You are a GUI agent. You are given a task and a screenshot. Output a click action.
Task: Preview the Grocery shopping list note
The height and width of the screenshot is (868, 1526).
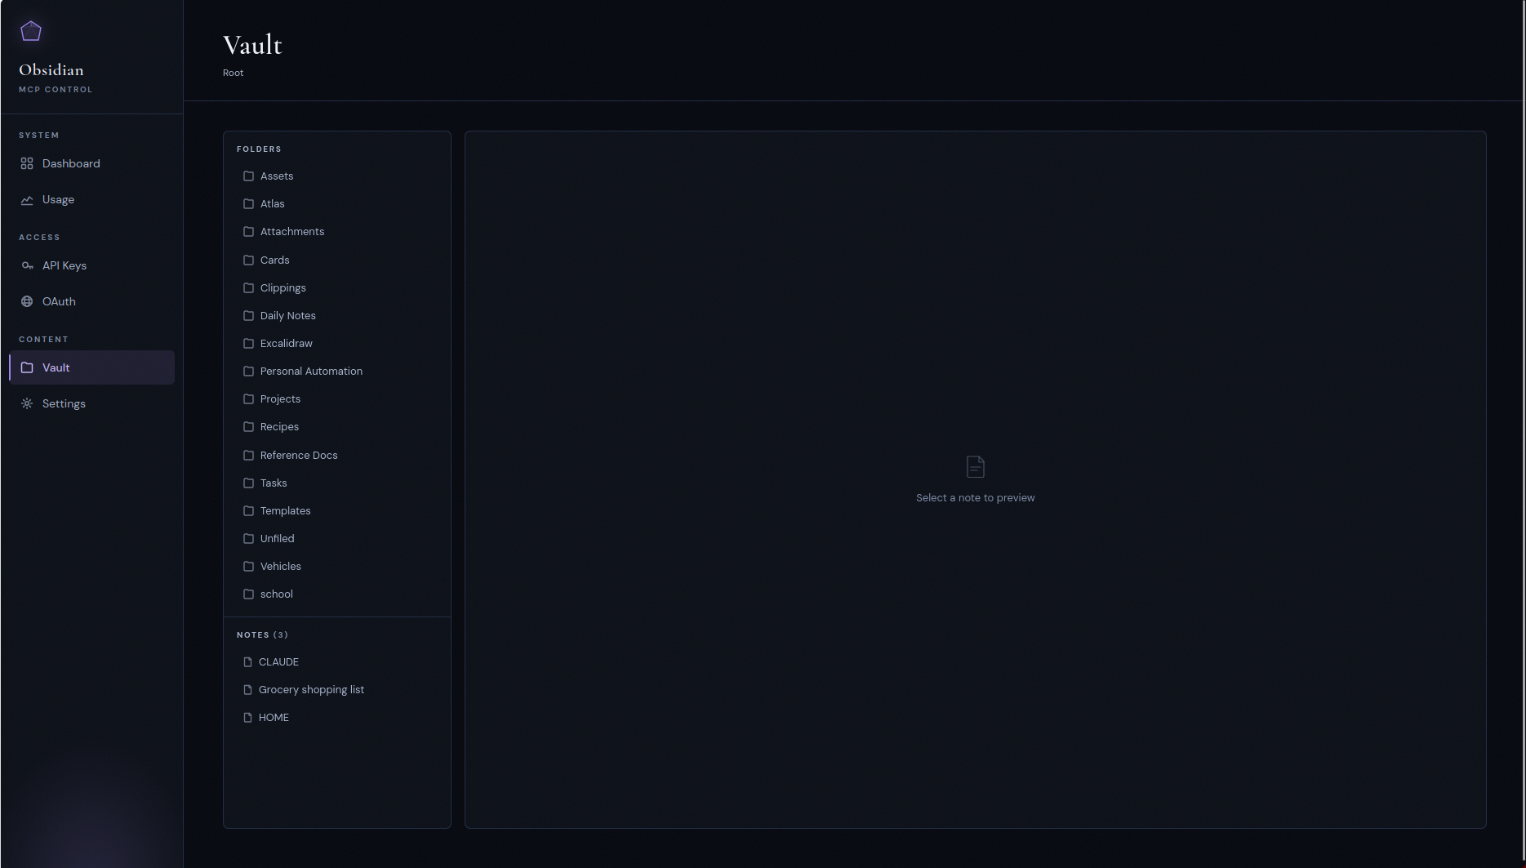[x=337, y=690]
